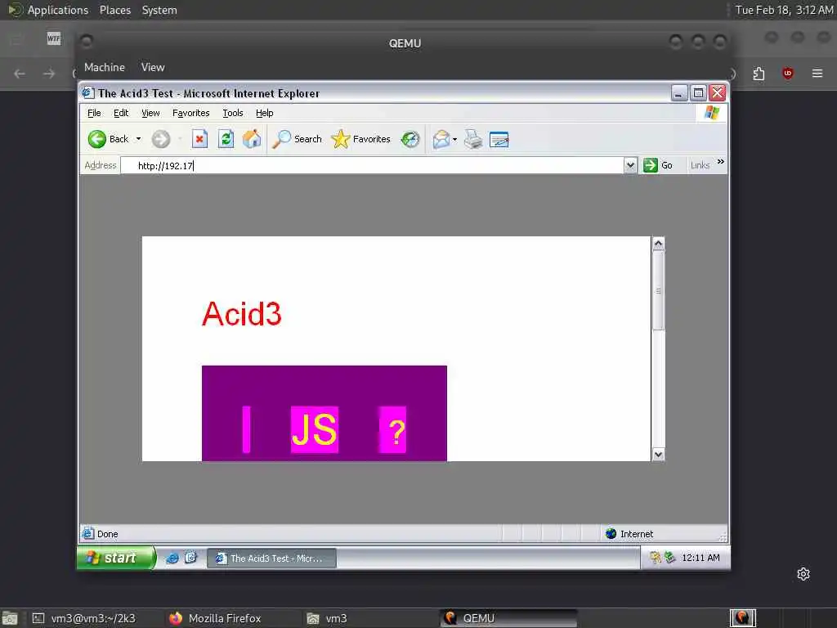Click the Done page icon in status bar
The image size is (837, 628).
click(88, 533)
